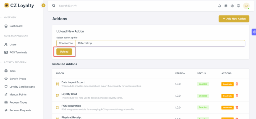Open Benefit Types in the sidebar
The image size is (256, 119).
pos(18,79)
